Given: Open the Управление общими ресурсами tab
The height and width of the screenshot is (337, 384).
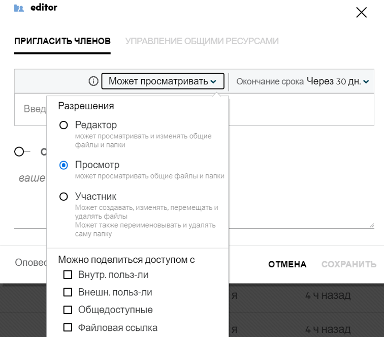Looking at the screenshot, I should click(x=202, y=41).
